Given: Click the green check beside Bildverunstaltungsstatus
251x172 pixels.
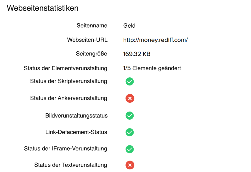Looking at the screenshot, I should coord(130,115).
